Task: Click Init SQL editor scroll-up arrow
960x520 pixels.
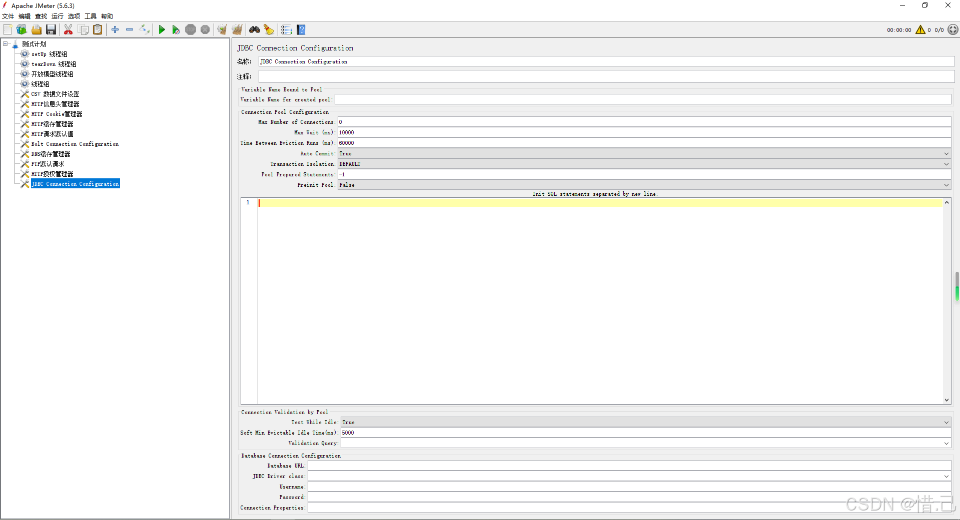Action: pos(946,202)
